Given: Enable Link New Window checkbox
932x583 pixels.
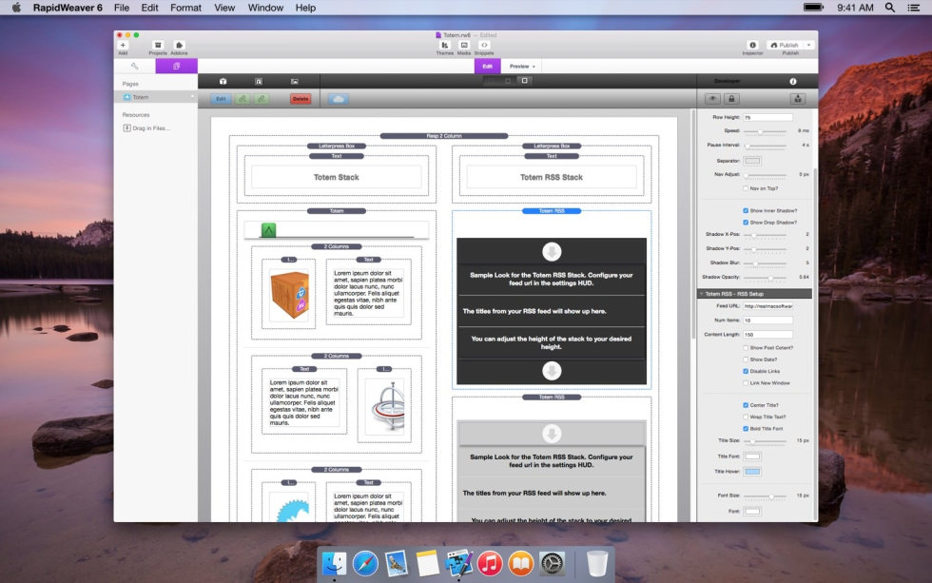Looking at the screenshot, I should click(x=746, y=383).
